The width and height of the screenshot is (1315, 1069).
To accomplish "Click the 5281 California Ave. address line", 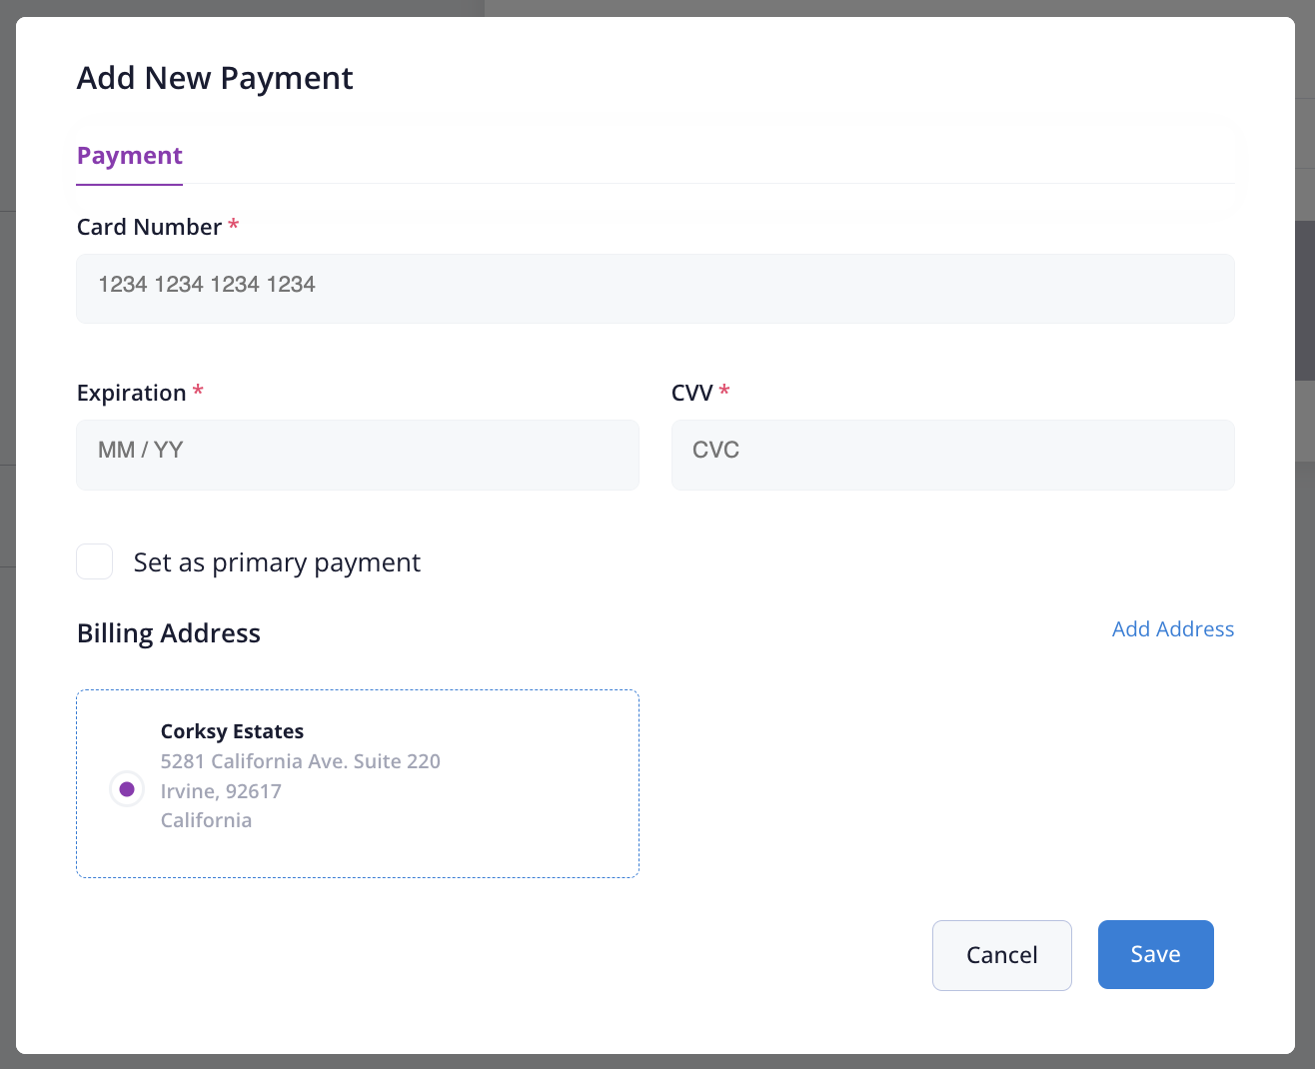I will coord(300,761).
